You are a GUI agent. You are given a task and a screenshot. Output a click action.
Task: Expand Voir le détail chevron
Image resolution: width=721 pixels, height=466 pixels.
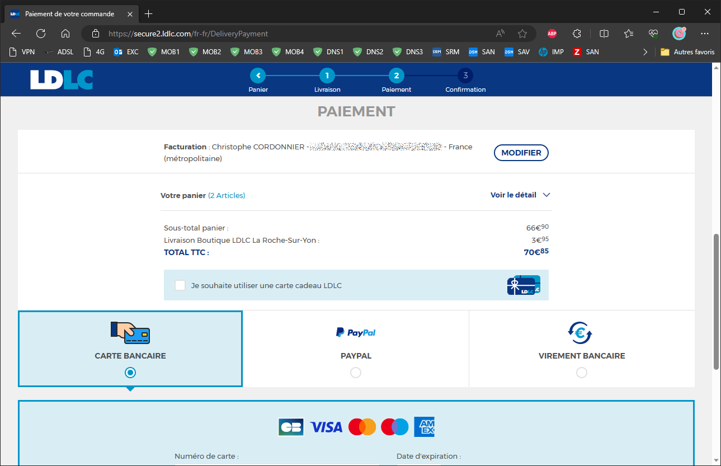click(x=546, y=195)
